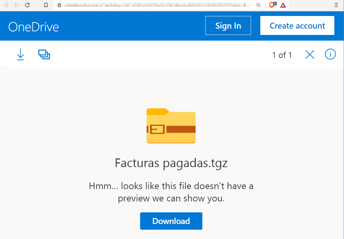This screenshot has height=239, width=344.
Task: Bookmark this page in the toolbar
Action: [46, 5]
